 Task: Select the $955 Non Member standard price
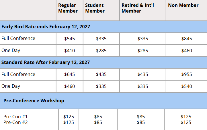(187, 75)
